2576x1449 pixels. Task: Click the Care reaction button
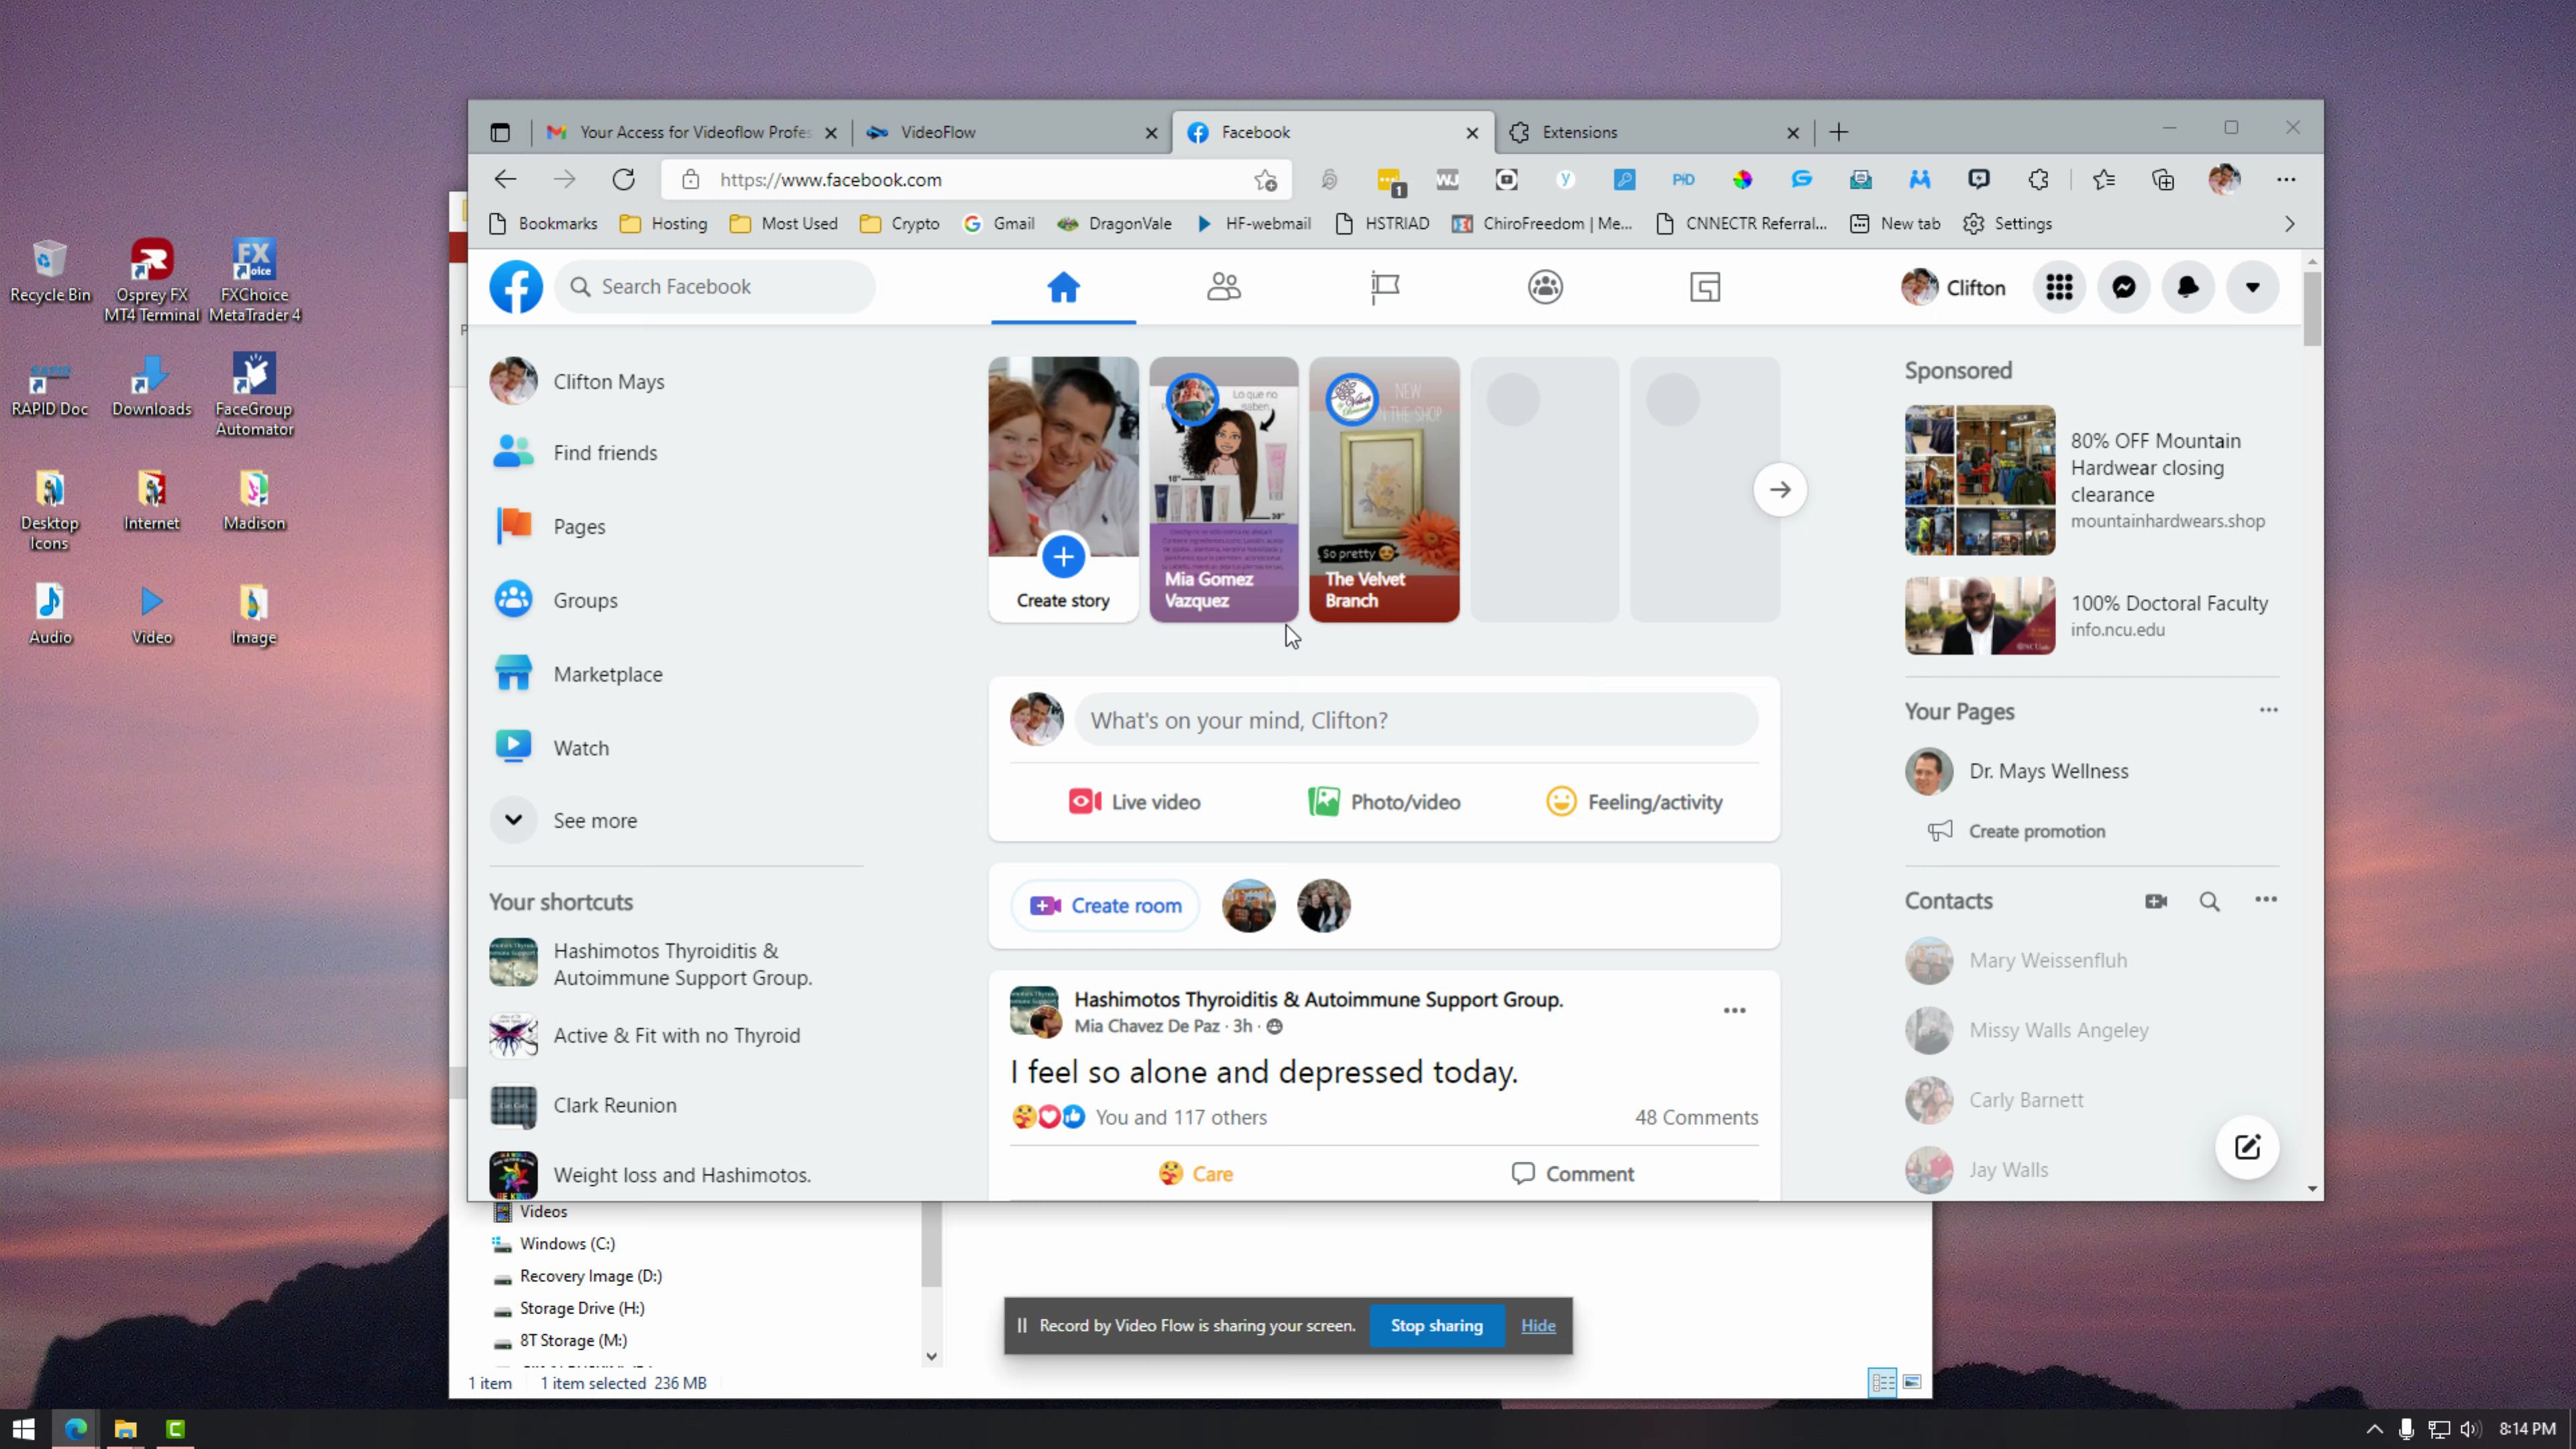[x=1196, y=1174]
